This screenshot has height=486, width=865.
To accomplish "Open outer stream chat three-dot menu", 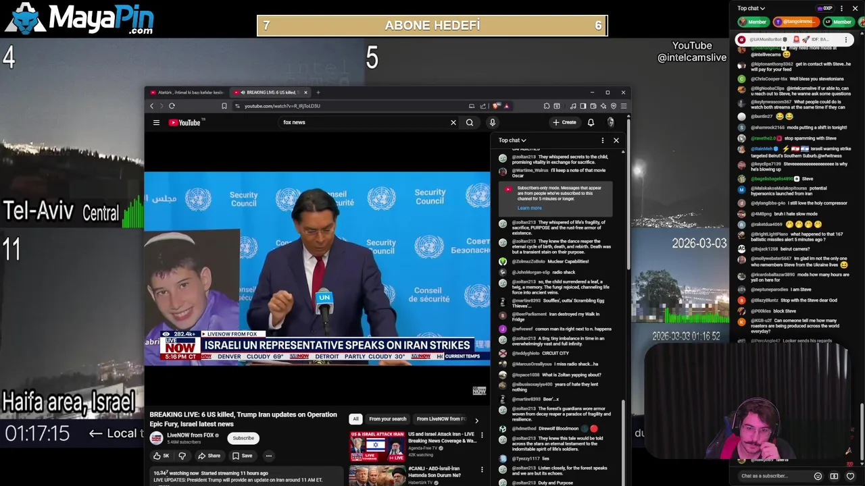I will coord(841,8).
